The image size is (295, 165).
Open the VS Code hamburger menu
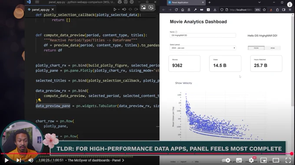click(x=37, y=2)
